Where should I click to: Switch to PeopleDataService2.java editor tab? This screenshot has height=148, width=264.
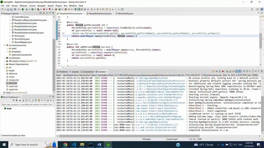100,14
